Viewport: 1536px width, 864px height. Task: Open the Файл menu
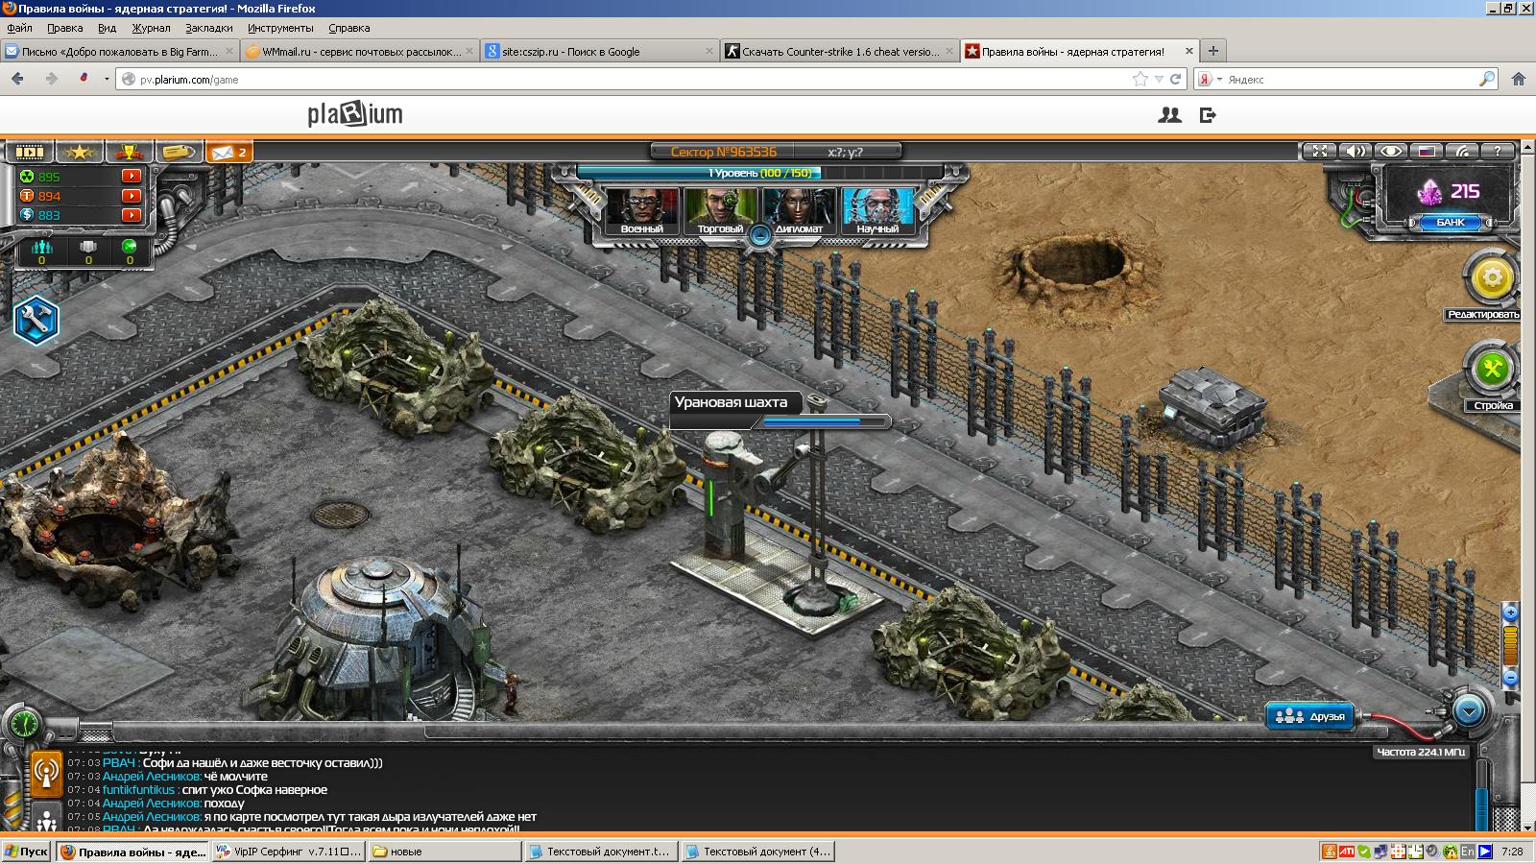point(19,28)
